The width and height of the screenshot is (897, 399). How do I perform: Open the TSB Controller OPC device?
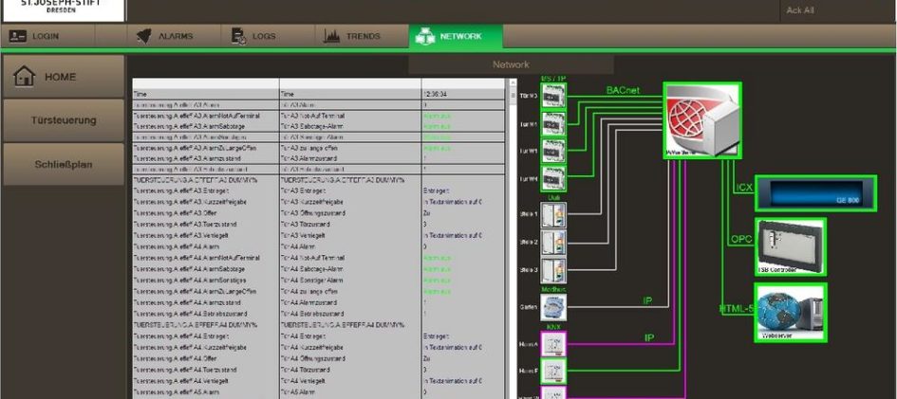click(x=788, y=245)
